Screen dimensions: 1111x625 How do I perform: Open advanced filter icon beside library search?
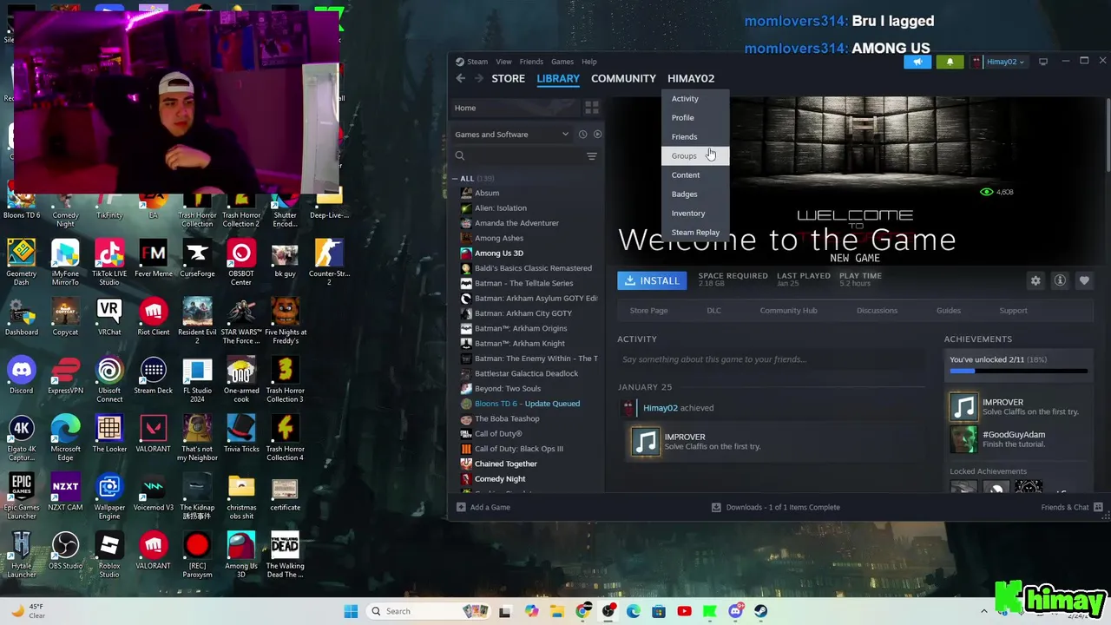tap(592, 156)
